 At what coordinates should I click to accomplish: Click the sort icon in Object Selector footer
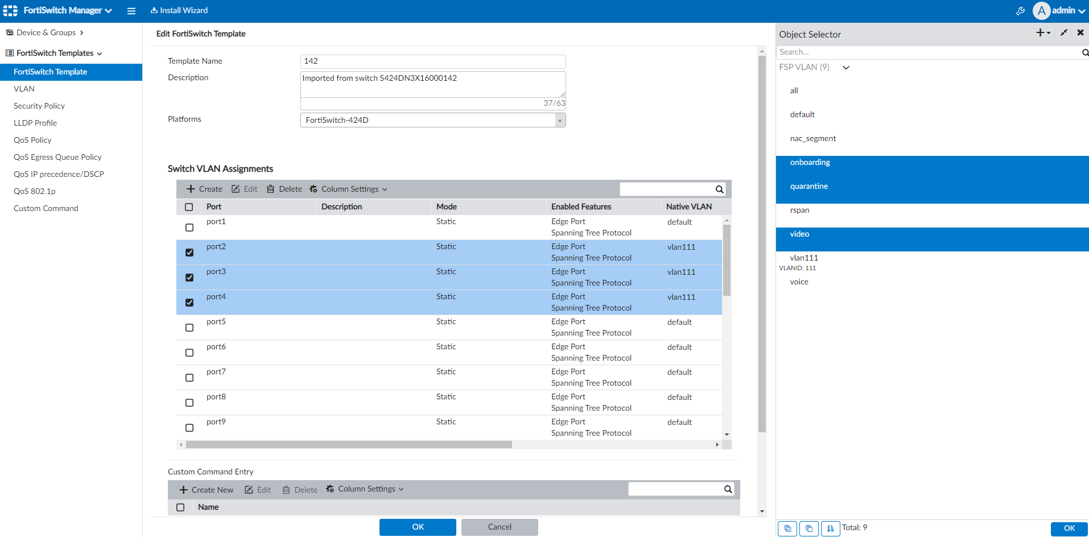click(831, 528)
